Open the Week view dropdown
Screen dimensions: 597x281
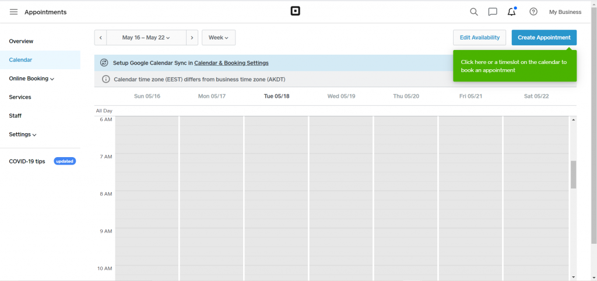click(219, 38)
